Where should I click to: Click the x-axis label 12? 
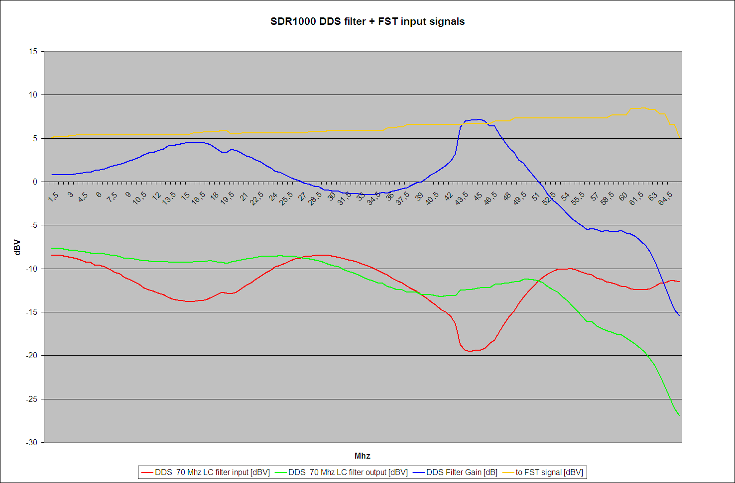157,196
